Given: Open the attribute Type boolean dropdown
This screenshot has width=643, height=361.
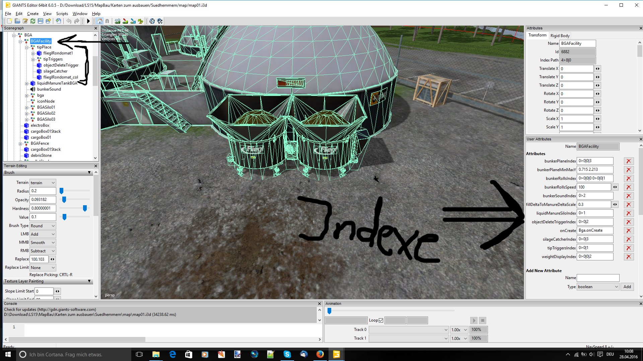Looking at the screenshot, I should tap(598, 287).
